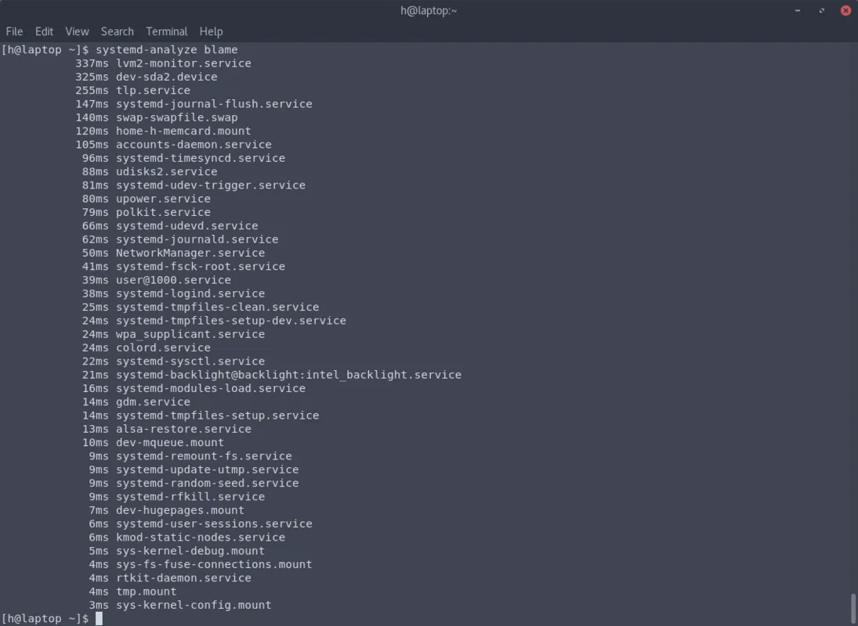Click systemd-random-seed.service entry

click(x=194, y=484)
